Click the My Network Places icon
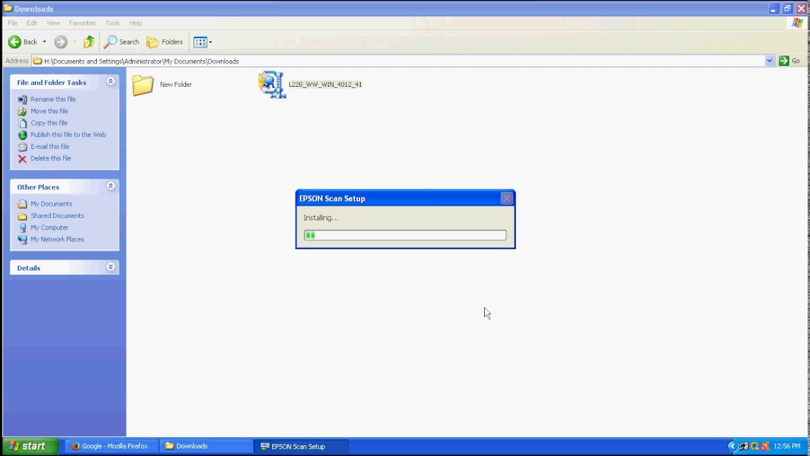The width and height of the screenshot is (810, 456). pyautogui.click(x=23, y=239)
